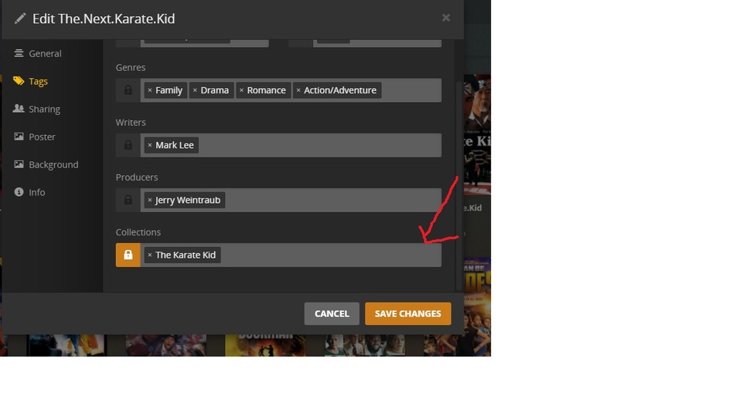Screen dimensions: 729x409
Task: Go to the Poster section
Action: 42,137
